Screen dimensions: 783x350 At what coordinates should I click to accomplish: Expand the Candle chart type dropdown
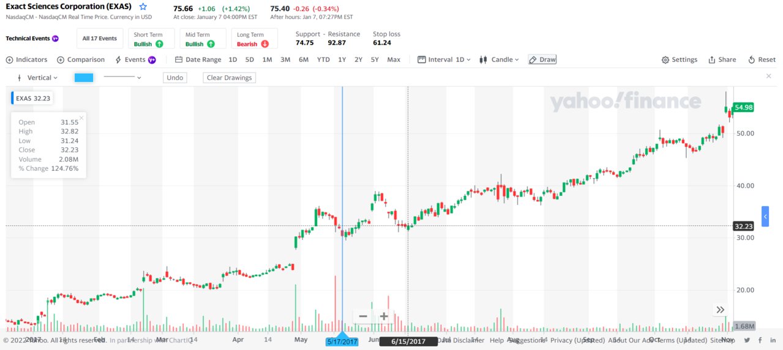click(500, 59)
